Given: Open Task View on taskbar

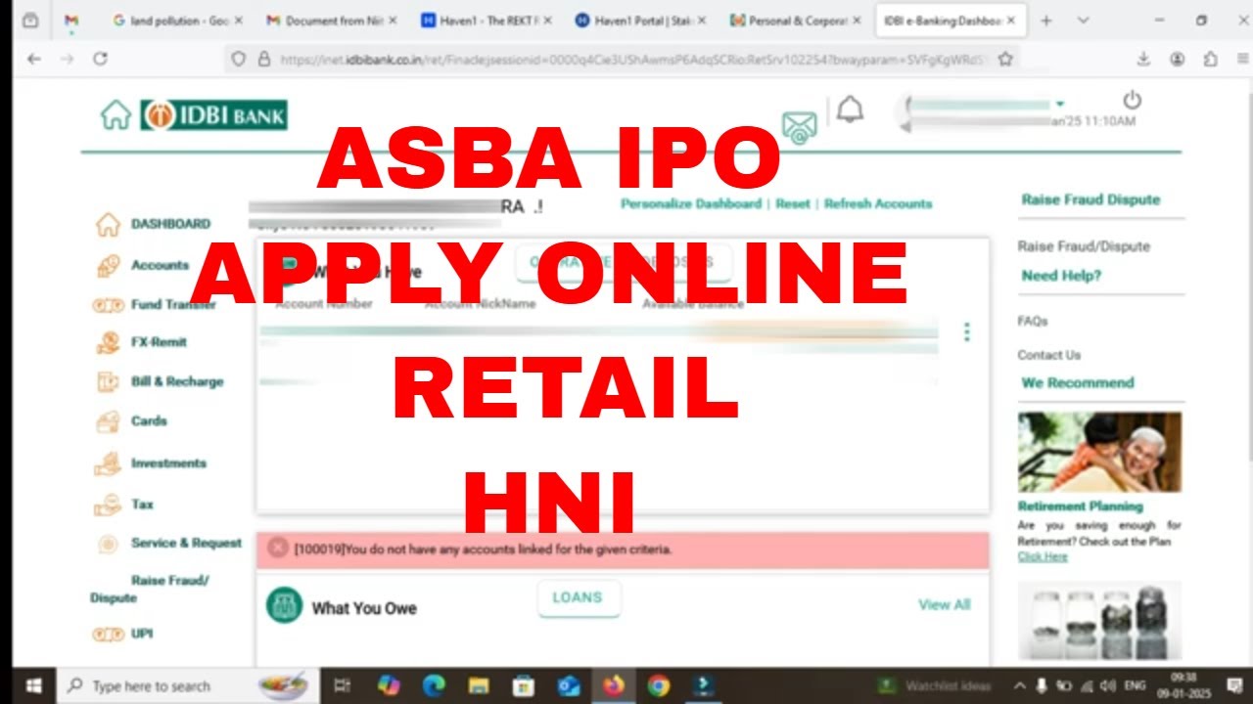Looking at the screenshot, I should [x=342, y=685].
